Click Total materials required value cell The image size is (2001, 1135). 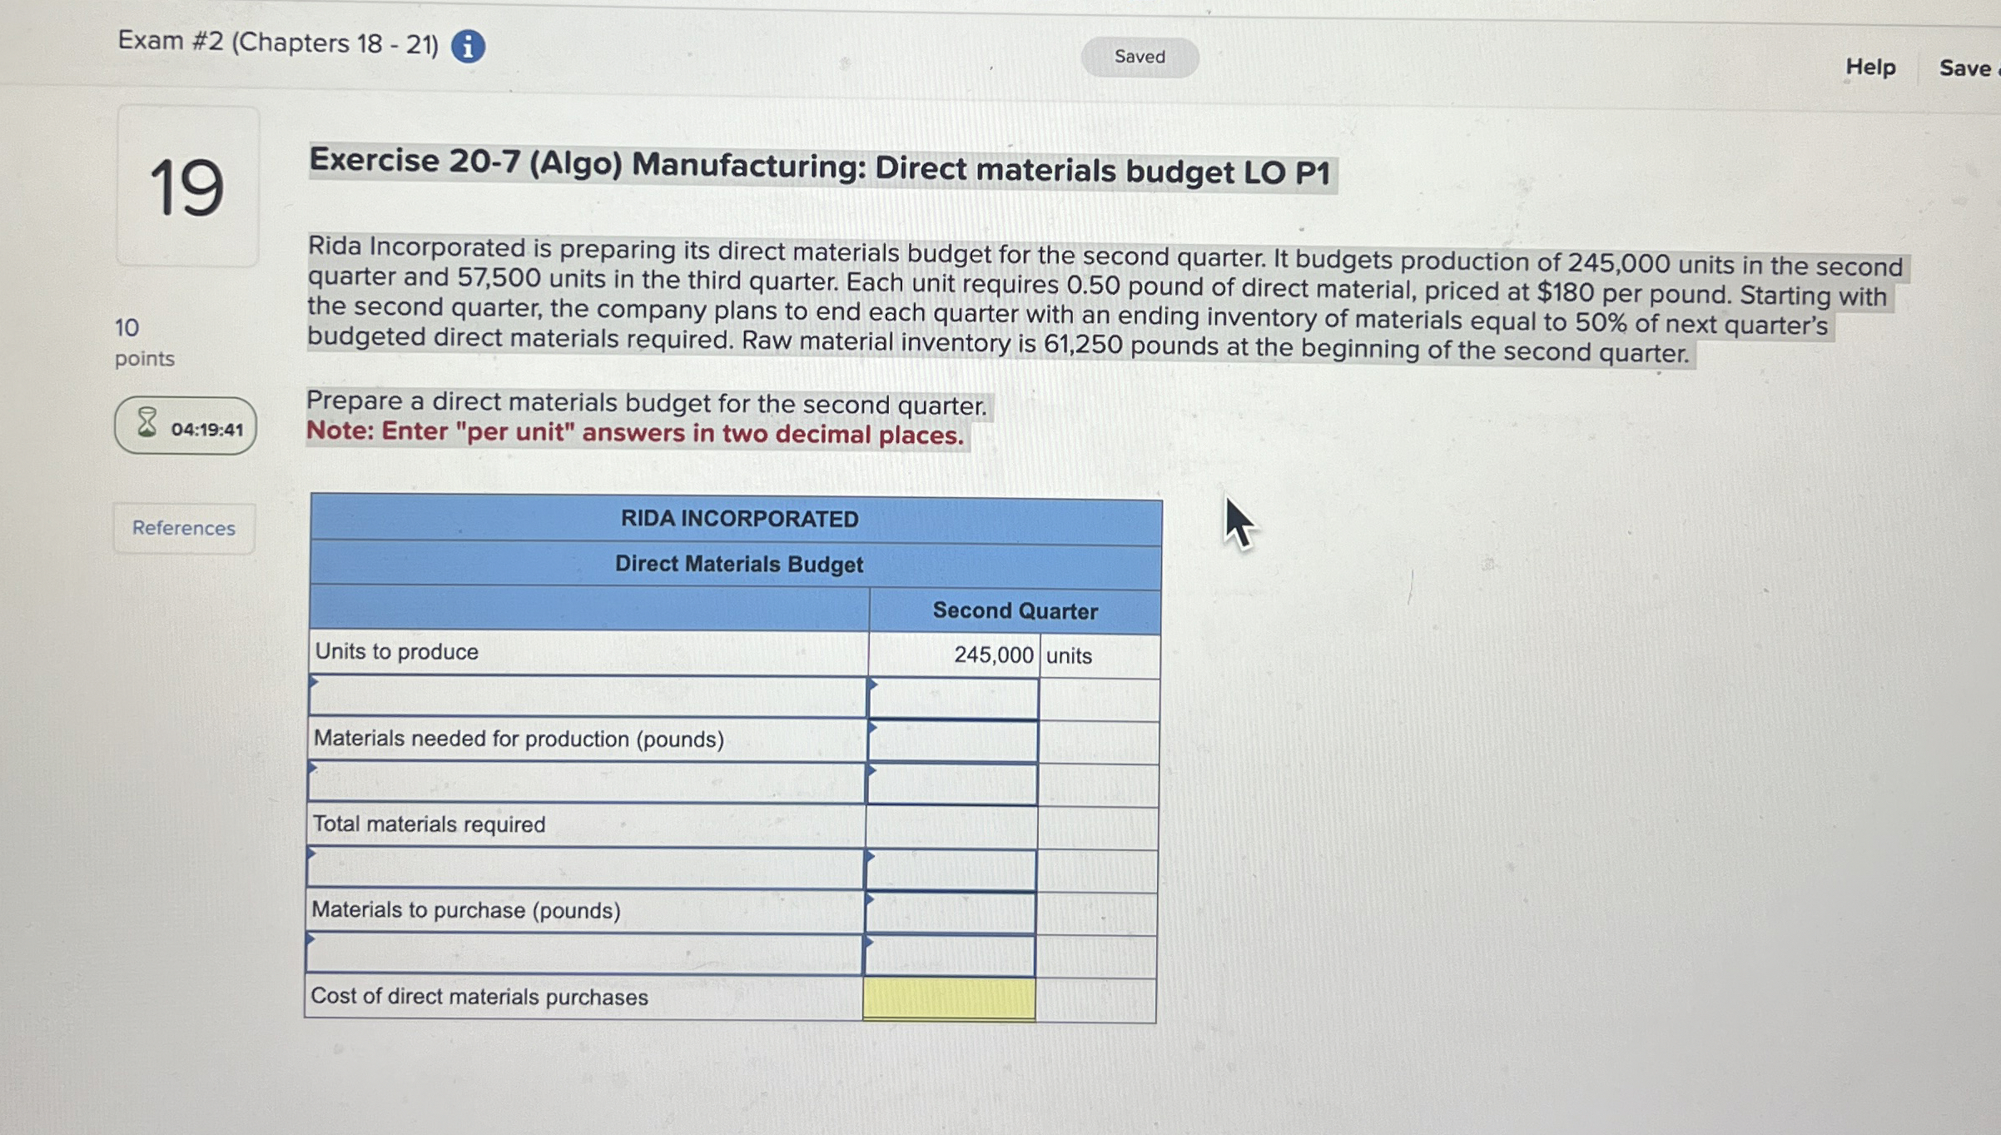click(x=951, y=827)
